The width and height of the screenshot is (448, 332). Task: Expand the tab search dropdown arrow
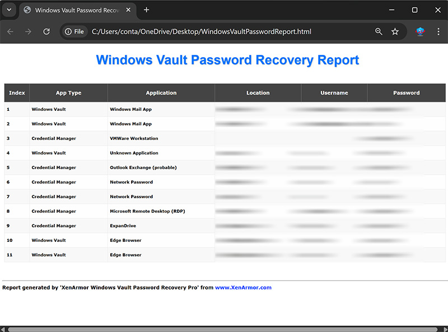(9, 10)
